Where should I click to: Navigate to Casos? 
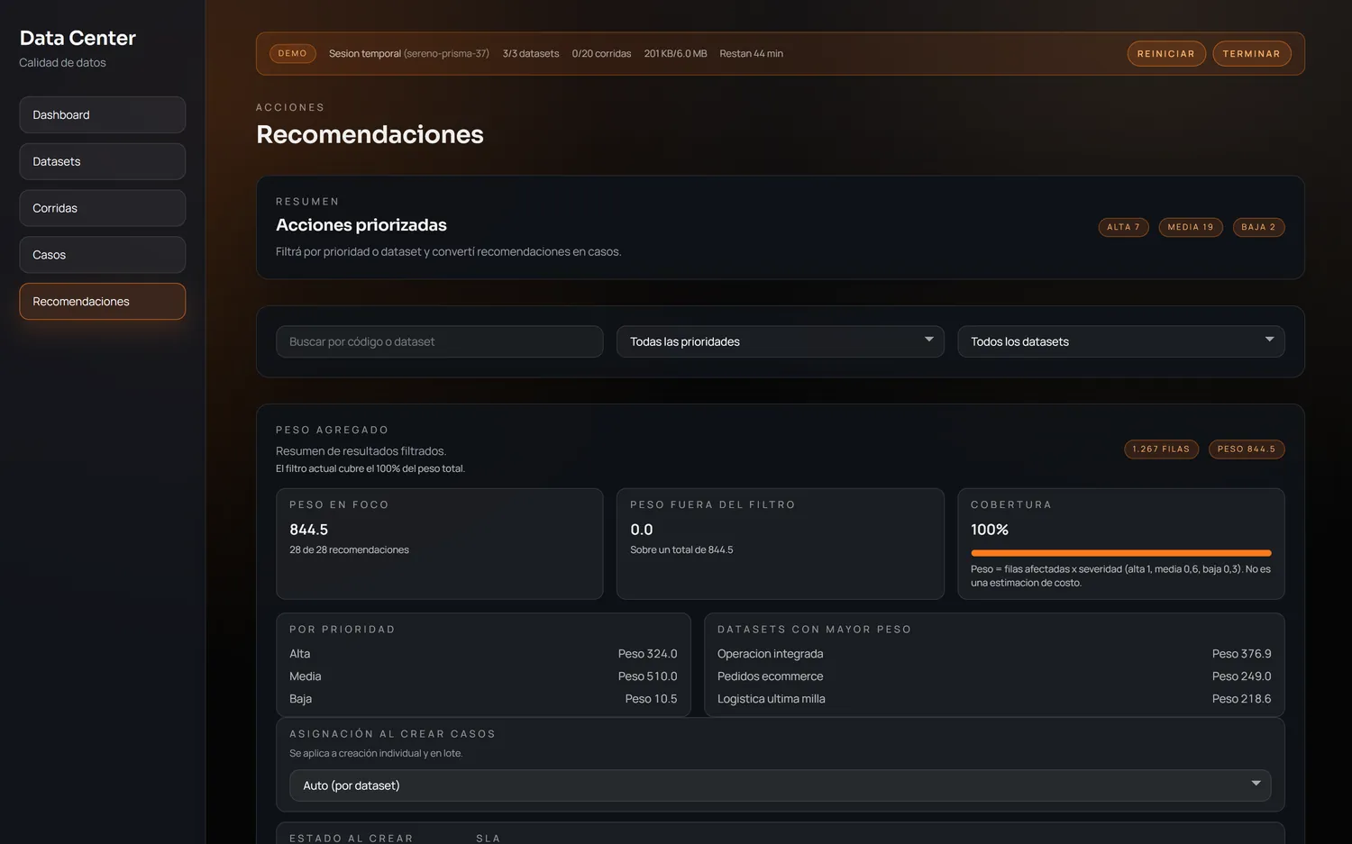tap(102, 255)
